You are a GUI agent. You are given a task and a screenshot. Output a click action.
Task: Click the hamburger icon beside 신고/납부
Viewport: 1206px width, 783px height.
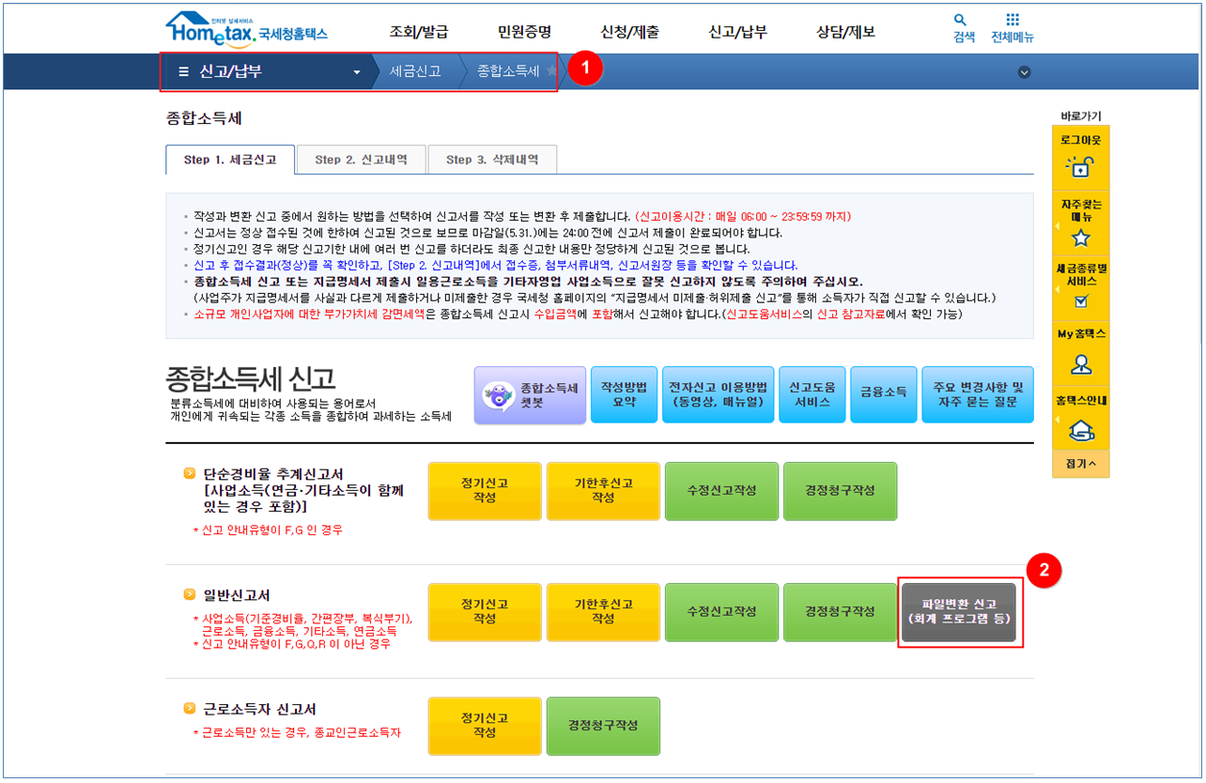tap(183, 71)
